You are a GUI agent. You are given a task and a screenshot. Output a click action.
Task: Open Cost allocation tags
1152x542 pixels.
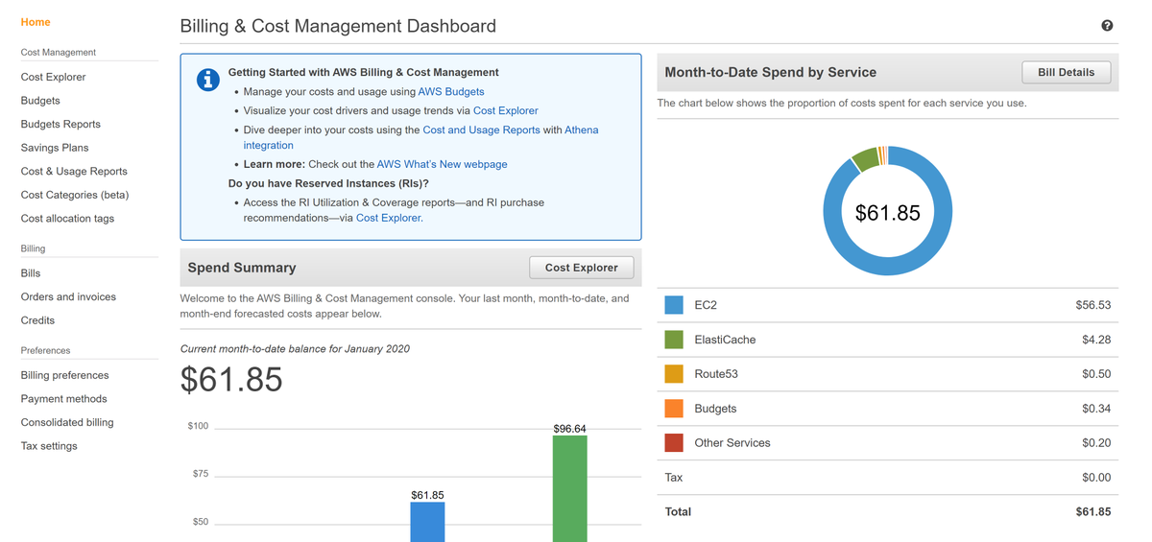(67, 219)
